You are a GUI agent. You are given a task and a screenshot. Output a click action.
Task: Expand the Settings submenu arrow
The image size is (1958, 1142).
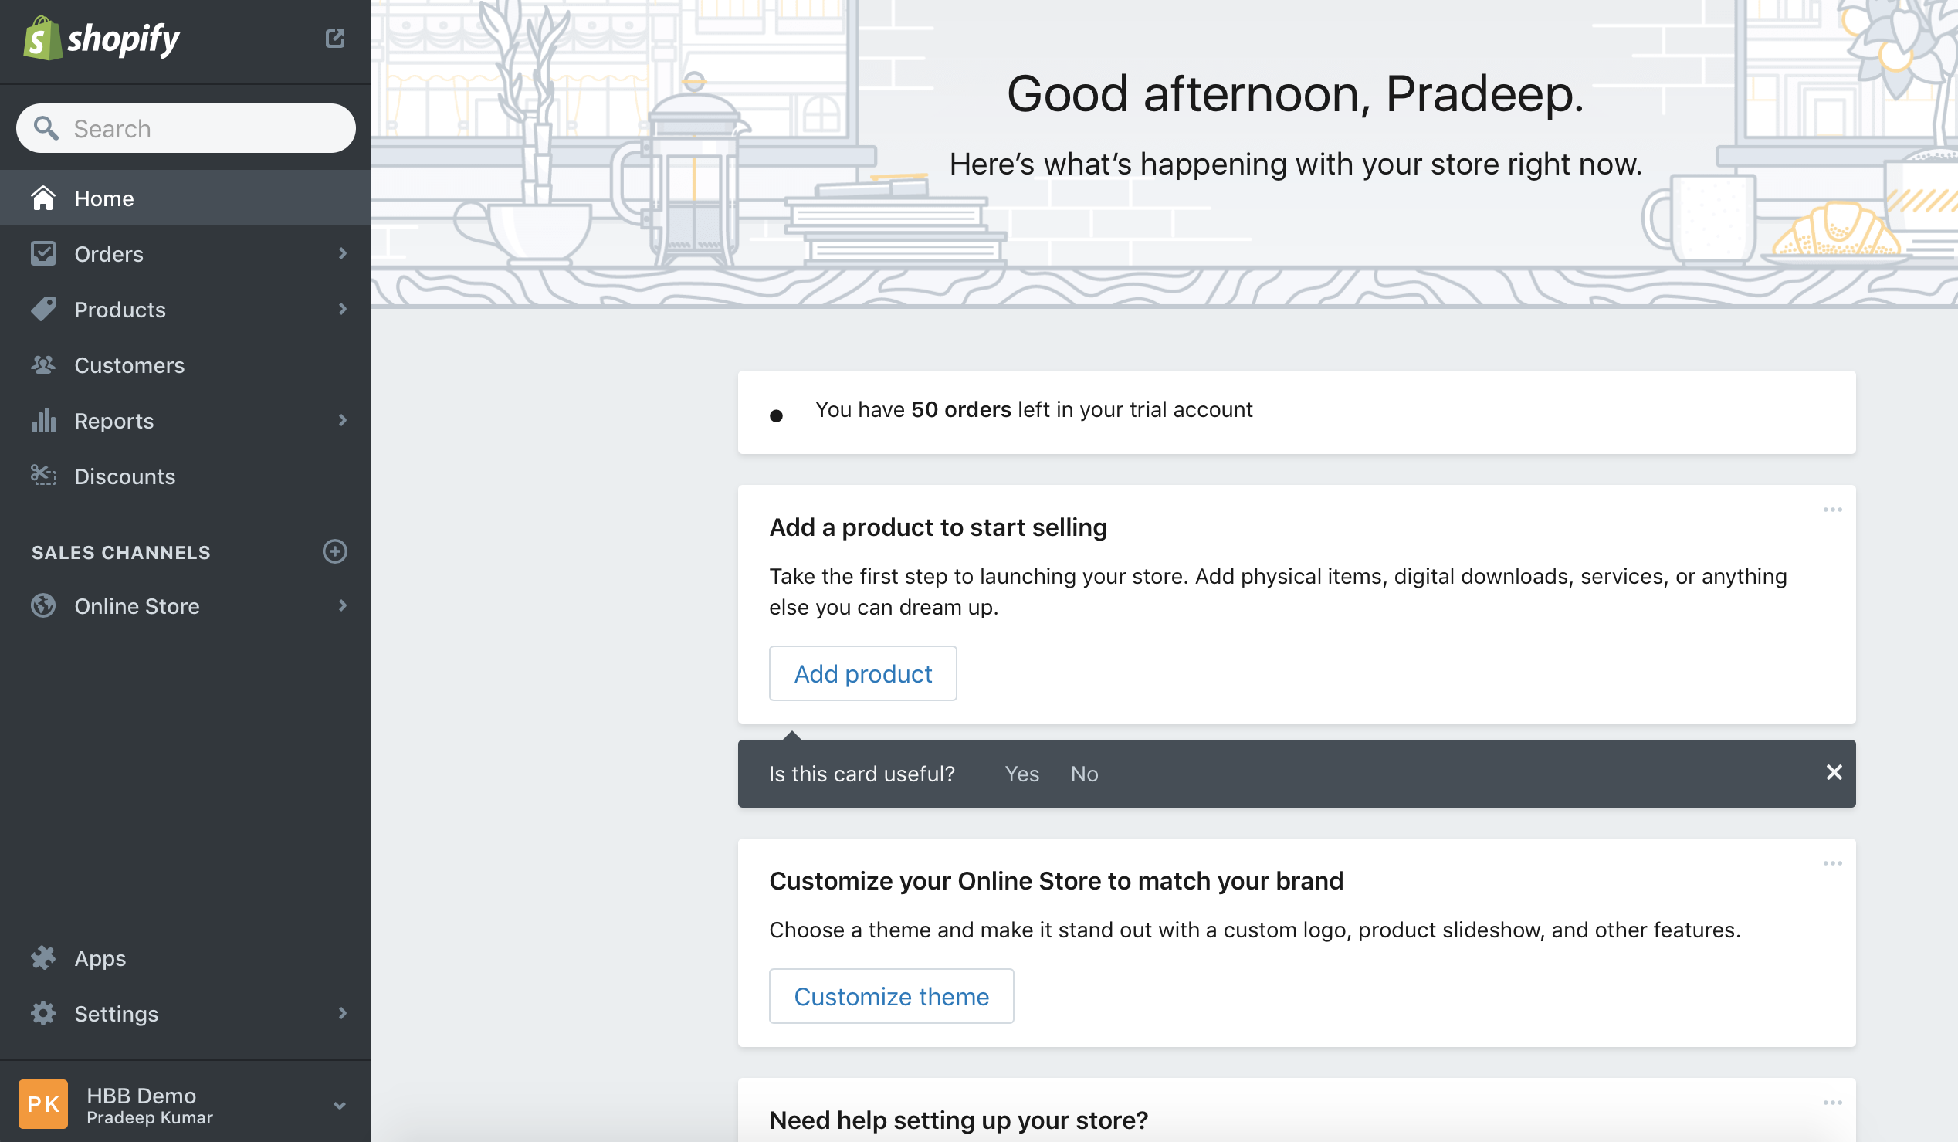pyautogui.click(x=343, y=1013)
